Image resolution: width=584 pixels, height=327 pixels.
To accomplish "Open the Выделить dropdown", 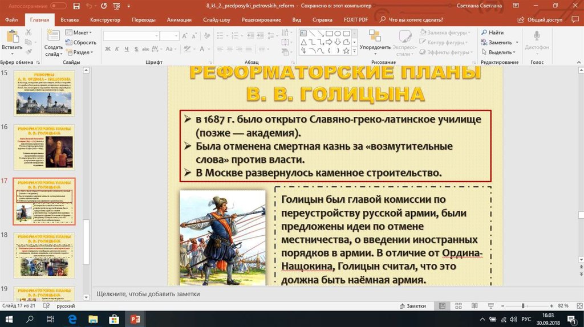I will click(x=500, y=52).
